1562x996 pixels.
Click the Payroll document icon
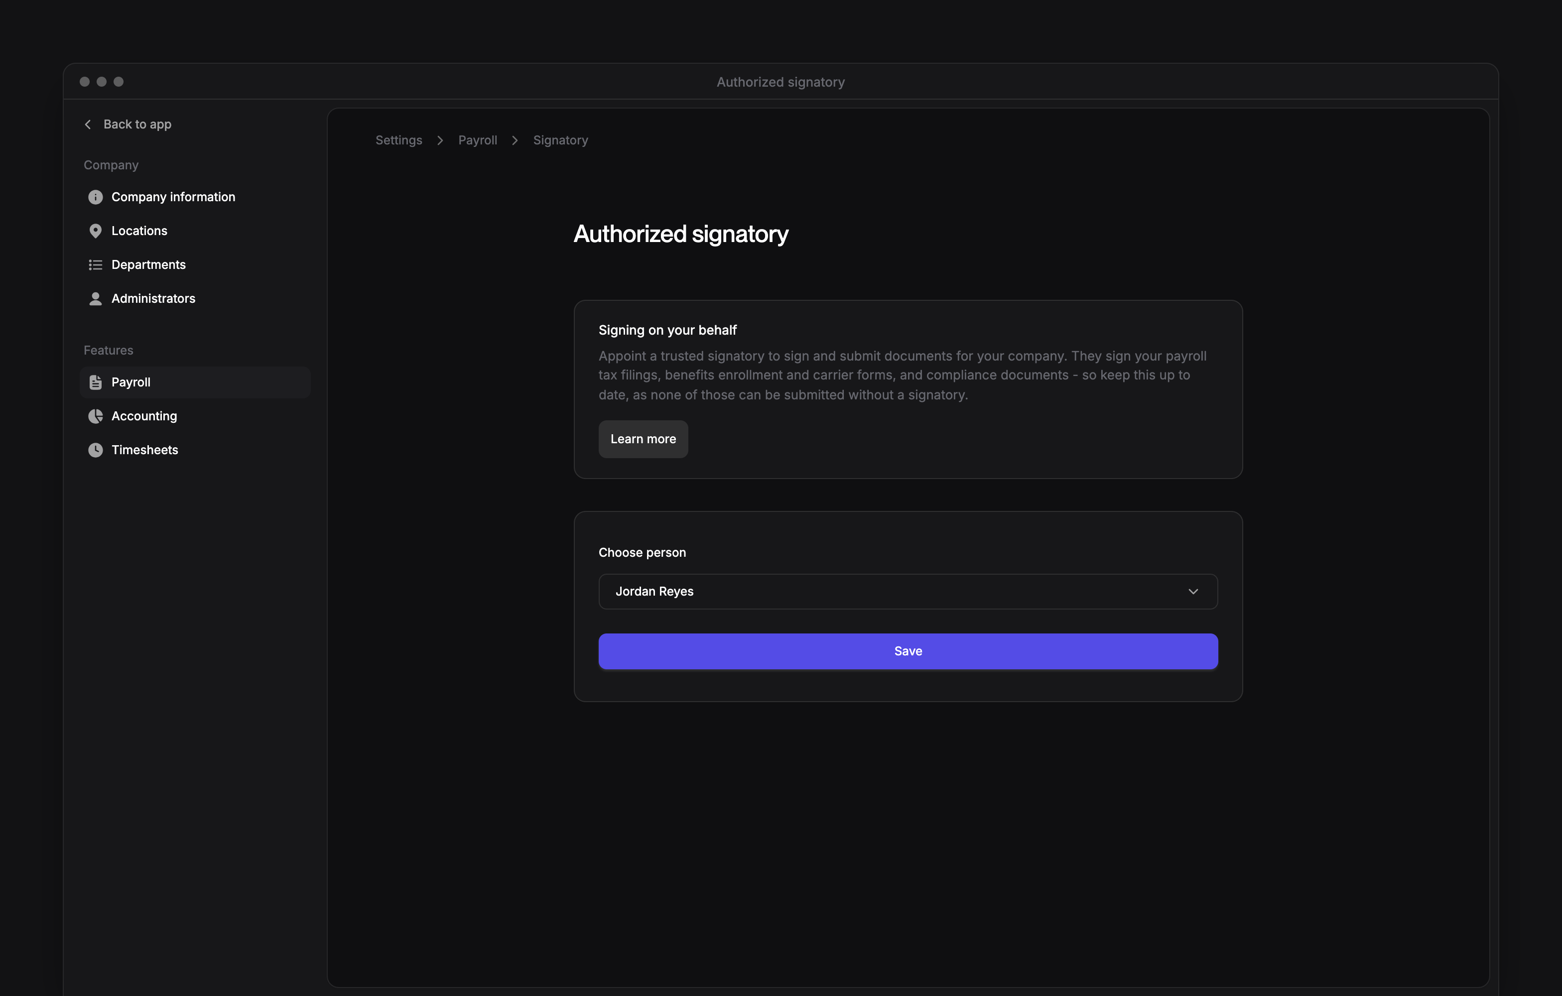95,382
